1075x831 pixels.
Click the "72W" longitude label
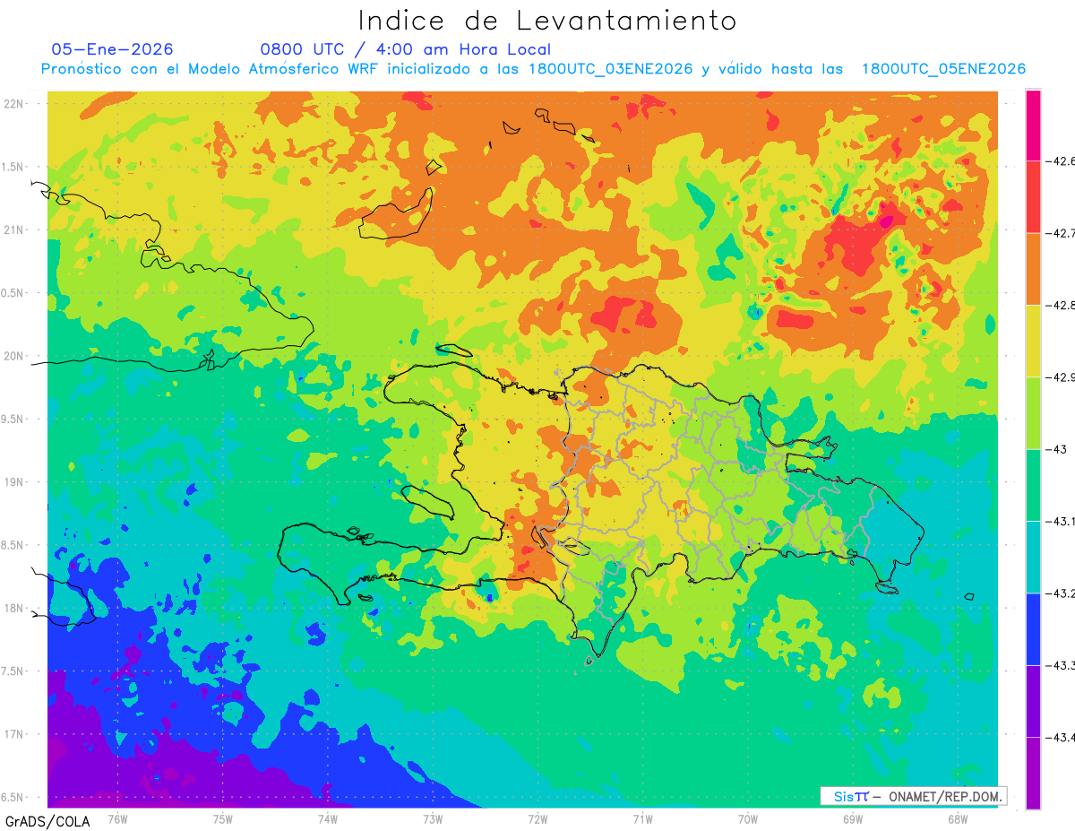(537, 818)
